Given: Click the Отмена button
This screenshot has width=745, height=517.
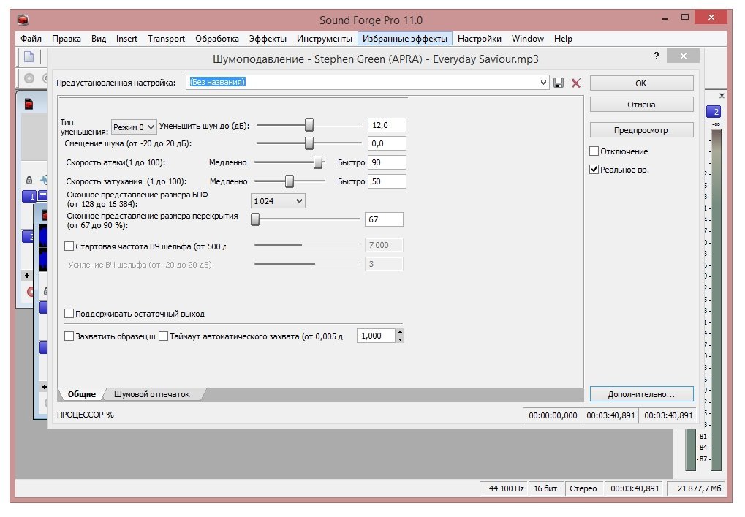Looking at the screenshot, I should tap(641, 105).
